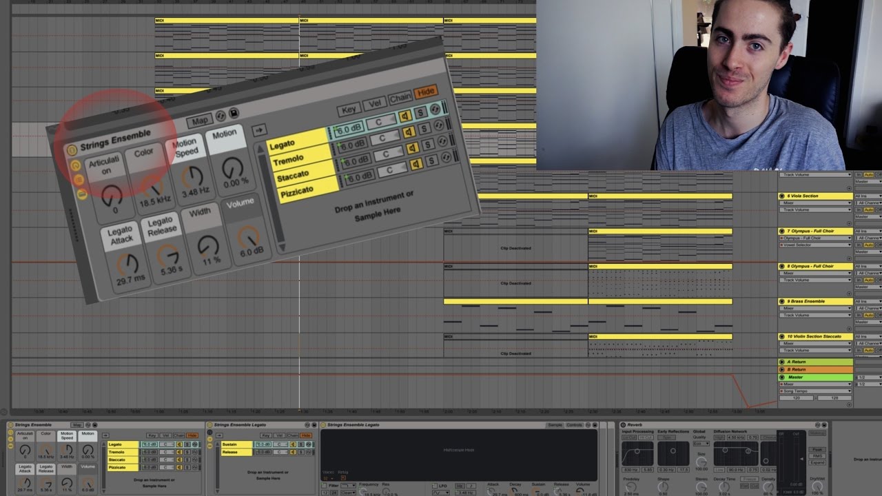This screenshot has height=496, width=882.
Task: Click Hide button in Strings Ensemble Legato rack
Action: [x=306, y=435]
